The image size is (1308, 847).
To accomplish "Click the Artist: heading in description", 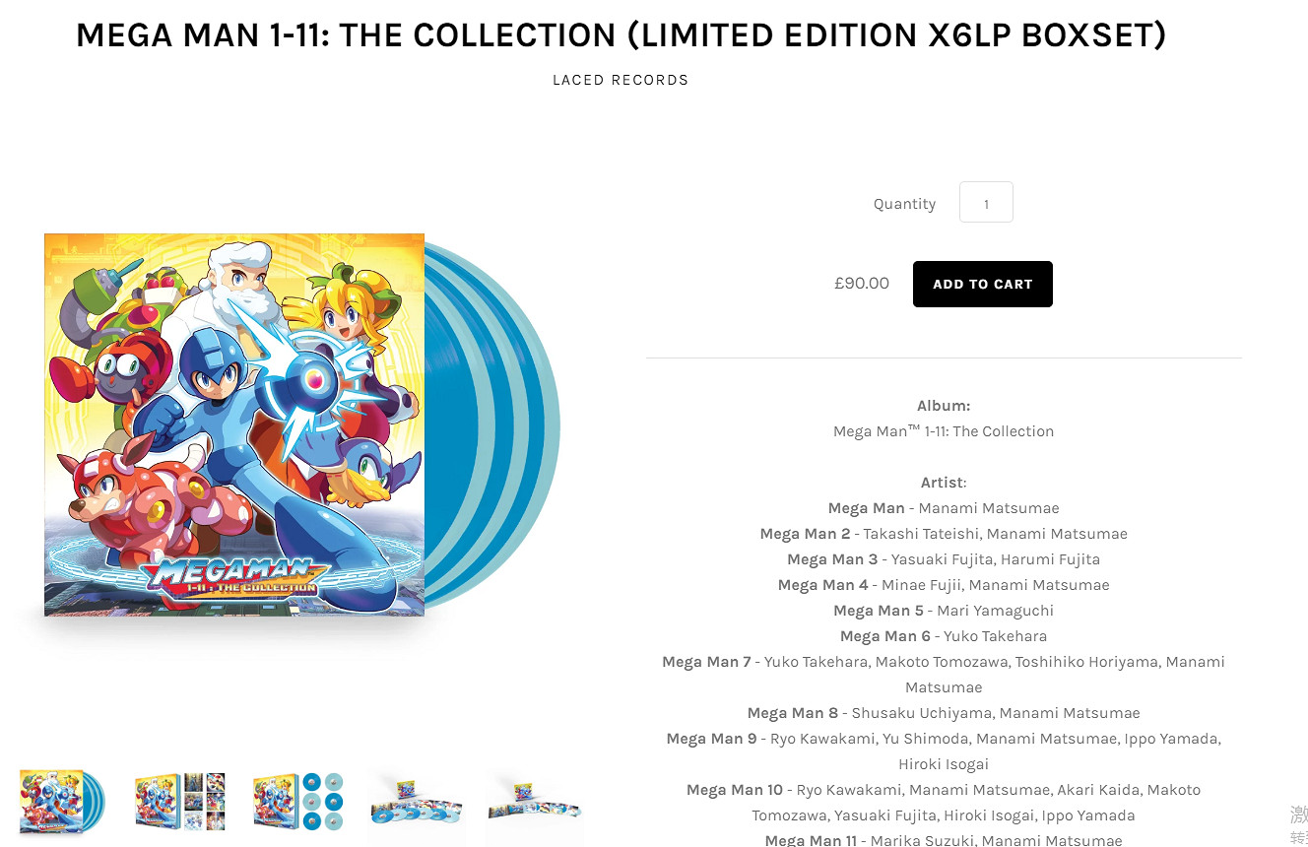I will pyautogui.click(x=944, y=483).
